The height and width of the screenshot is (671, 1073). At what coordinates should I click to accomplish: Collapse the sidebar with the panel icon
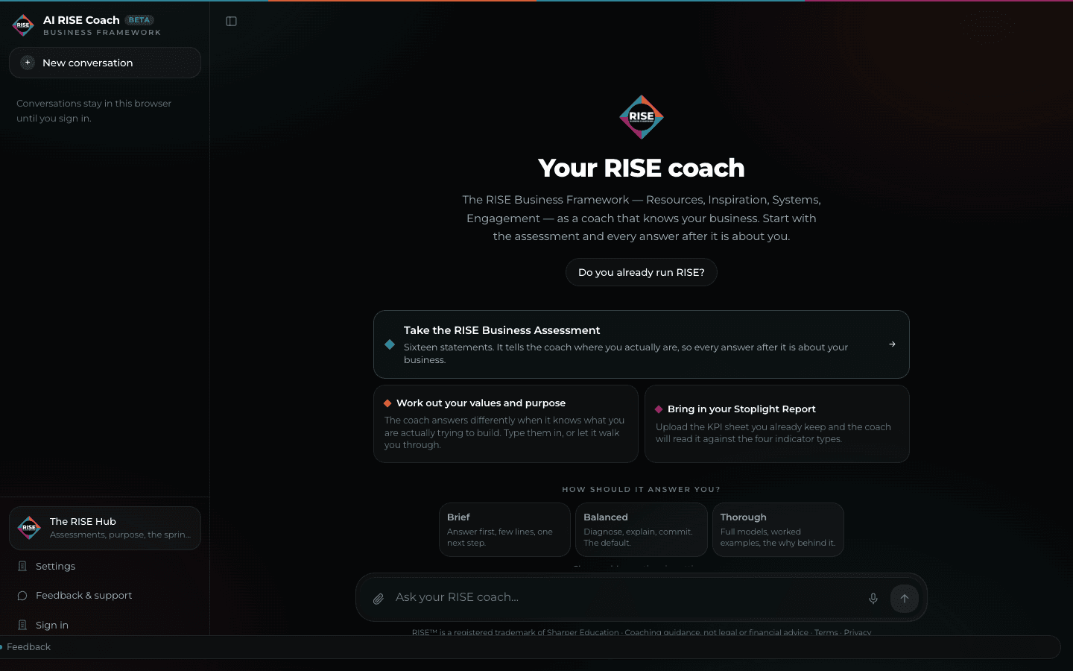(231, 22)
